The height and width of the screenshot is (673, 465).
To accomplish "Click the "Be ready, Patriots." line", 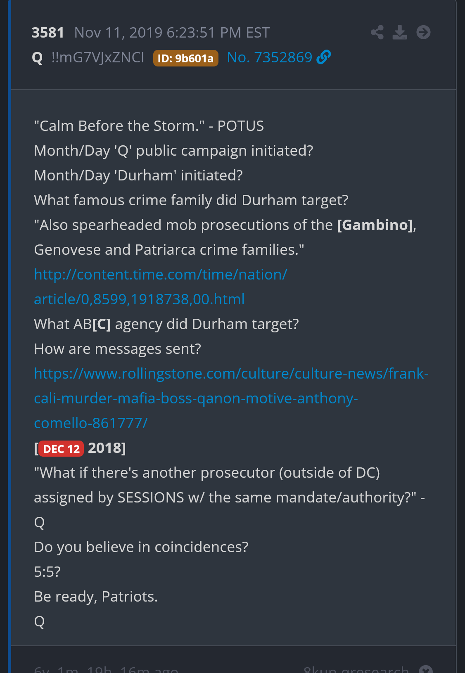I will point(96,597).
